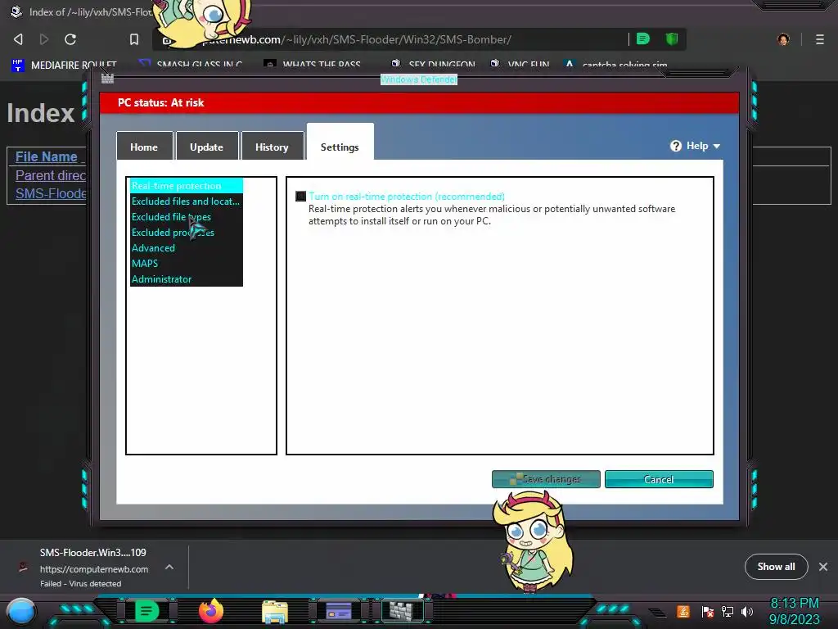838x629 pixels.
Task: Click the orange Java tray icon
Action: click(683, 611)
